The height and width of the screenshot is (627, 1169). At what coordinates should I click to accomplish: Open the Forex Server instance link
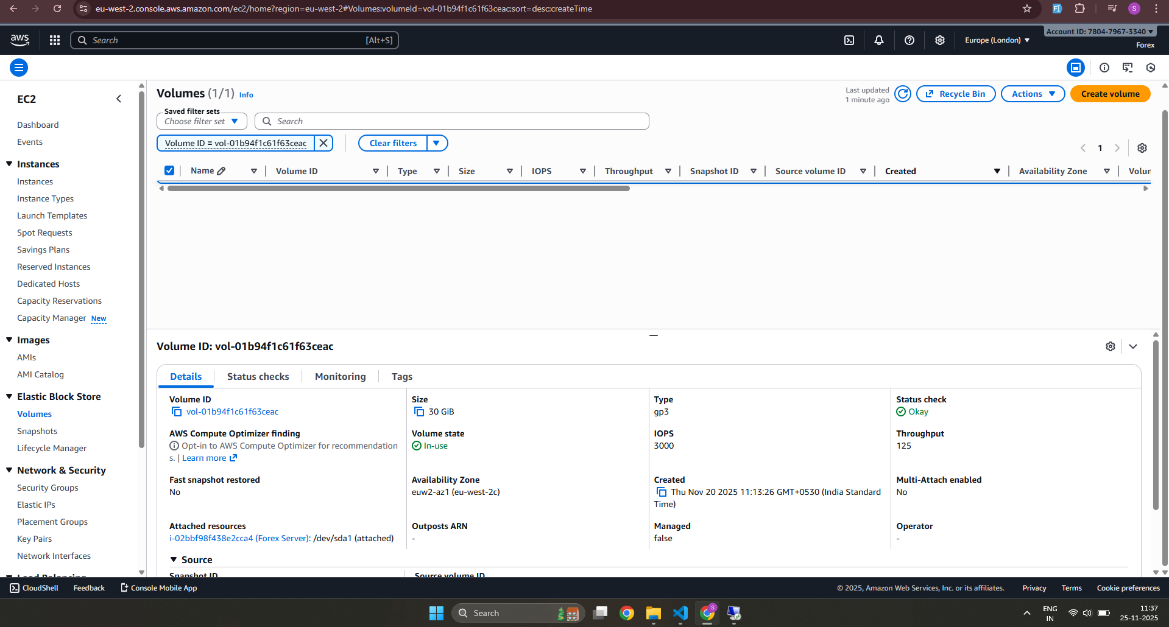[239, 538]
